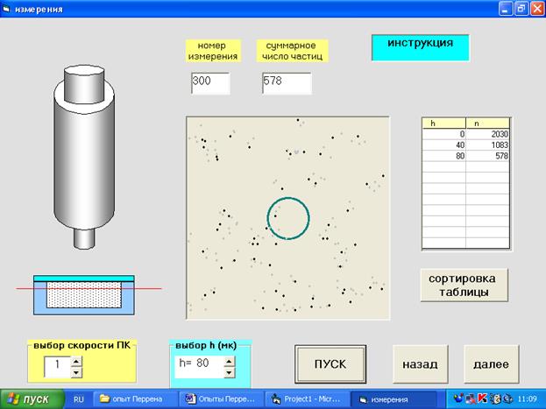Sort table with сортировка таблицы button
Viewport: 546px width, 409px height.
tap(464, 286)
